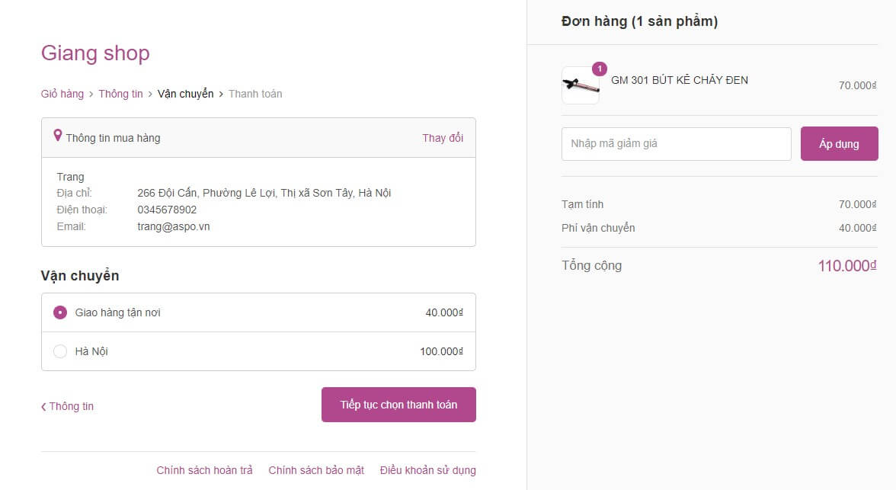Open Chính sách hoàn trả link
Image resolution: width=896 pixels, height=490 pixels.
tap(204, 470)
